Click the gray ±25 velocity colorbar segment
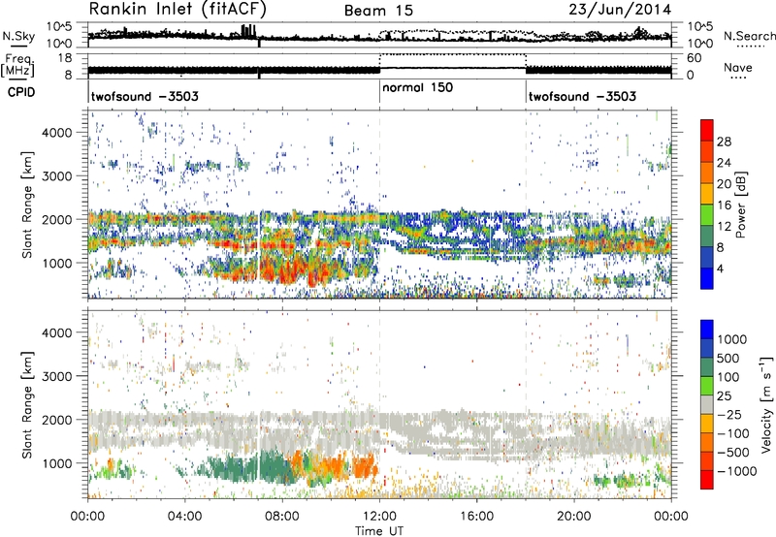Screen dimensions: 776x537 [707, 404]
